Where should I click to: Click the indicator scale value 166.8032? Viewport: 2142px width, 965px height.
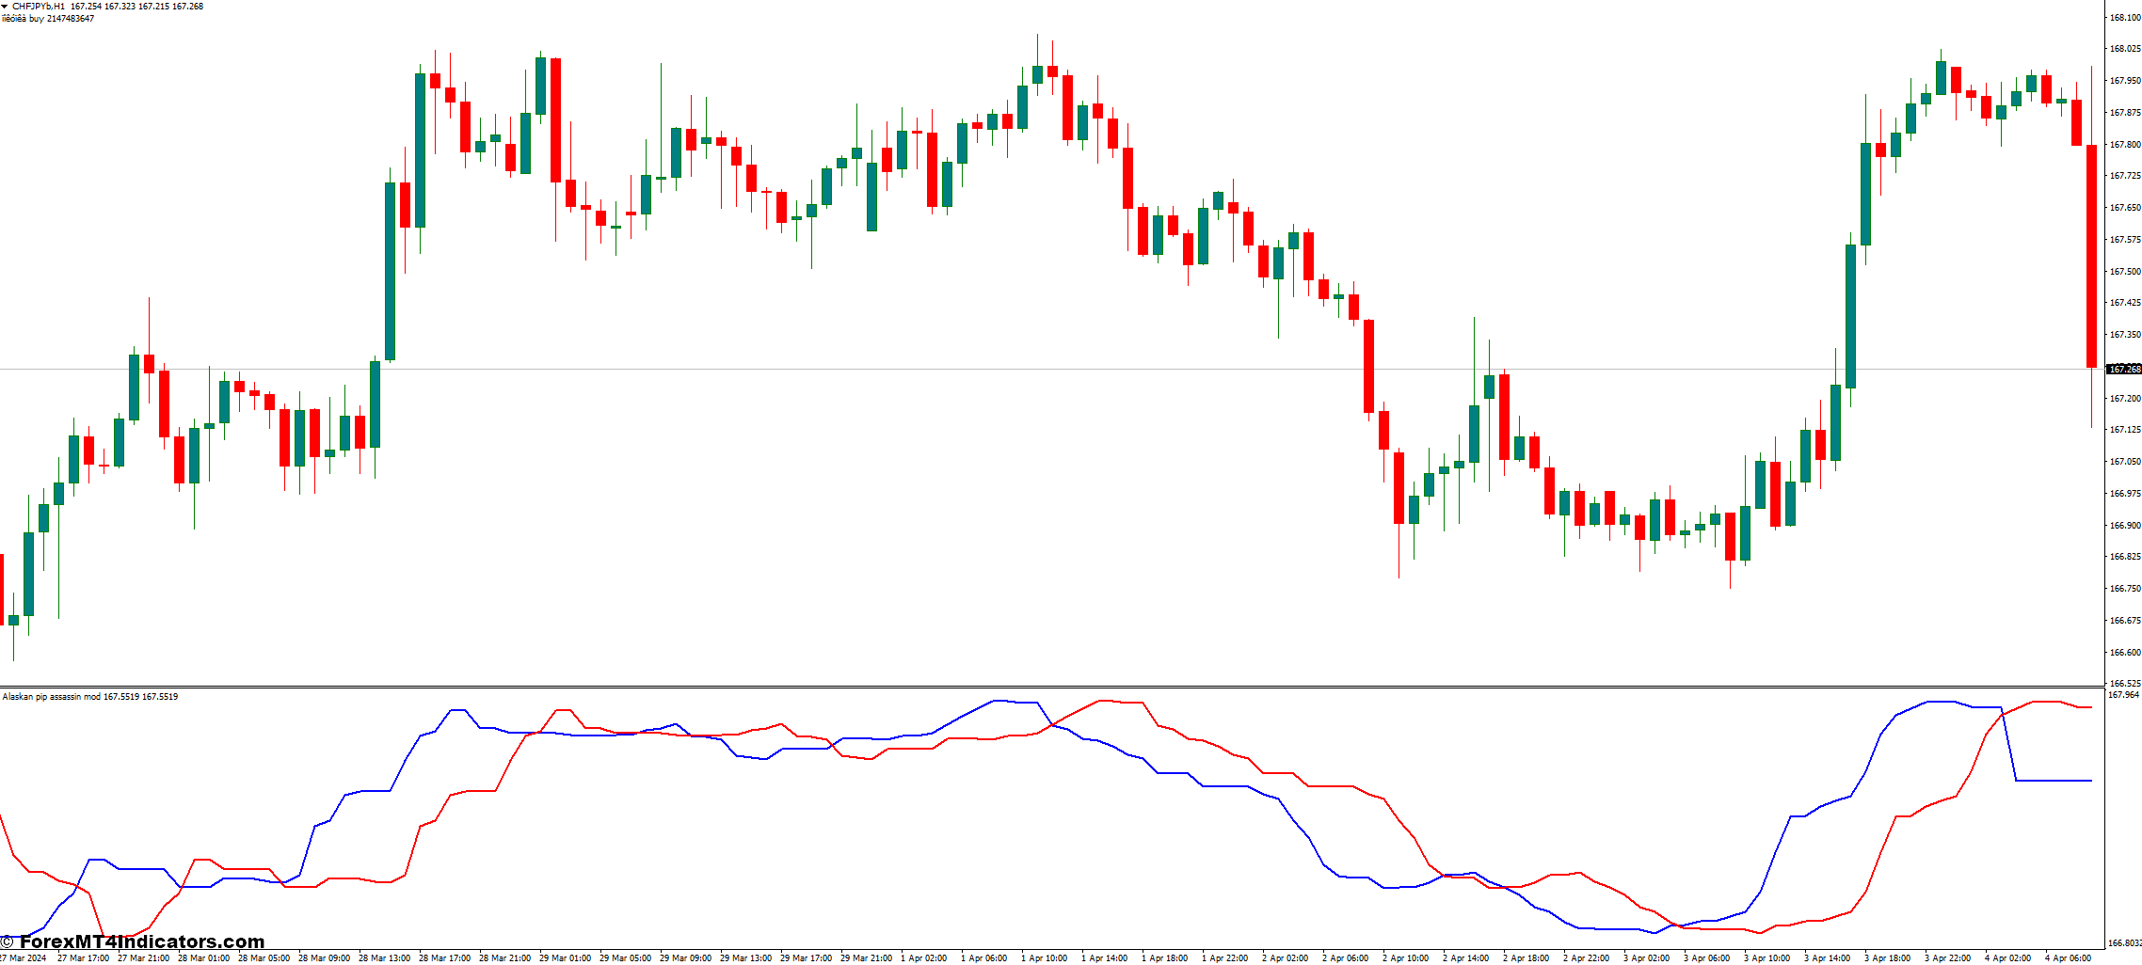(x=2124, y=942)
